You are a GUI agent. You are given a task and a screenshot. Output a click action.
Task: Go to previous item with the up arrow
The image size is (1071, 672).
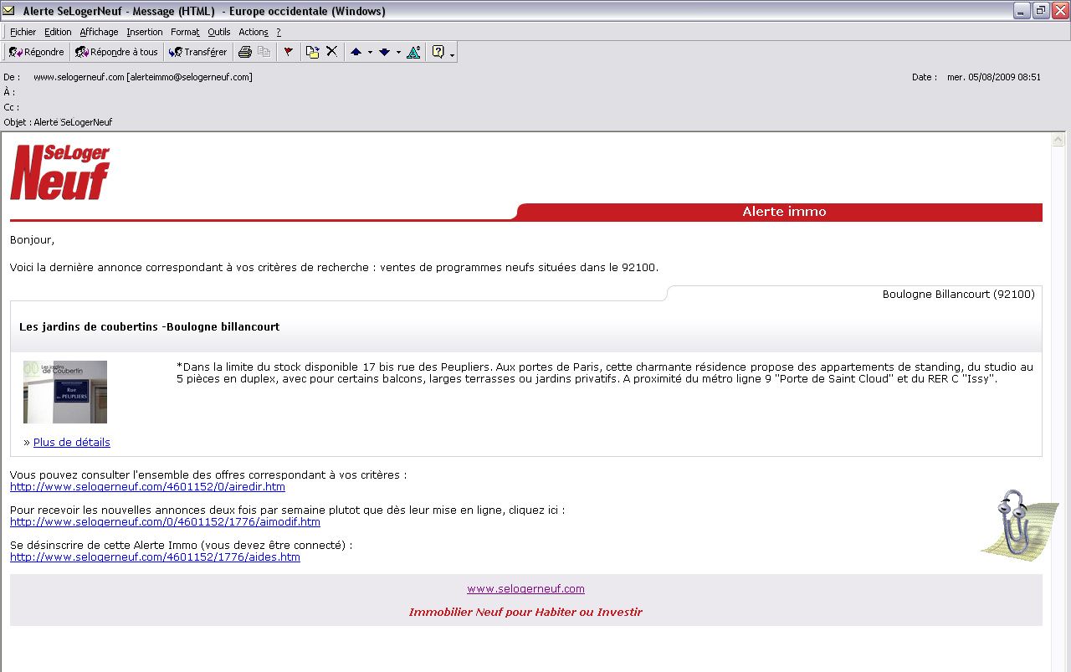click(356, 52)
